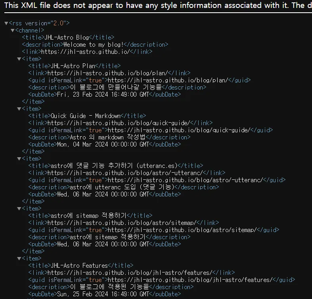Click the Sun, 25 Feb 2024 pubDate text

[103, 294]
